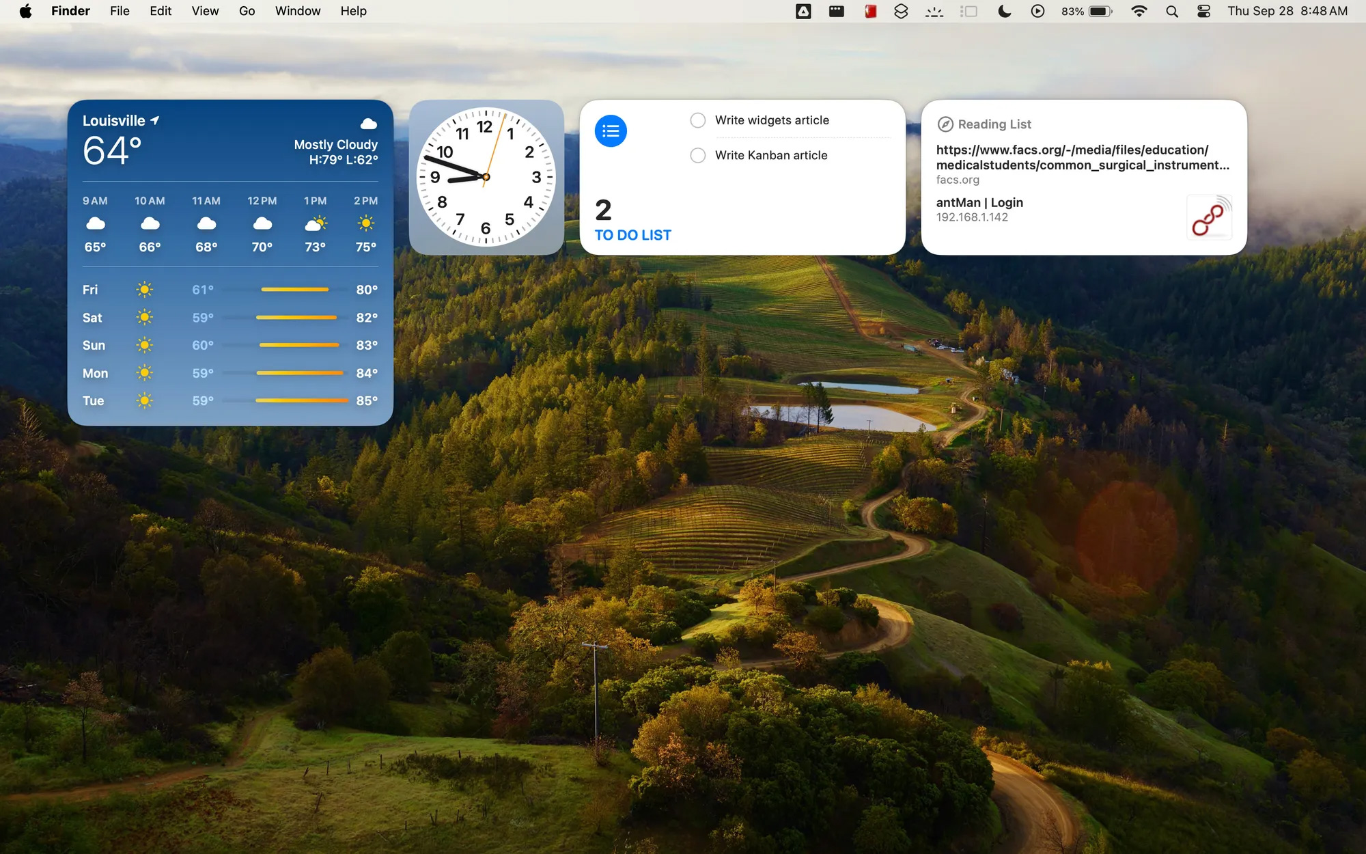Open Spotlight search magnifier

click(x=1172, y=11)
